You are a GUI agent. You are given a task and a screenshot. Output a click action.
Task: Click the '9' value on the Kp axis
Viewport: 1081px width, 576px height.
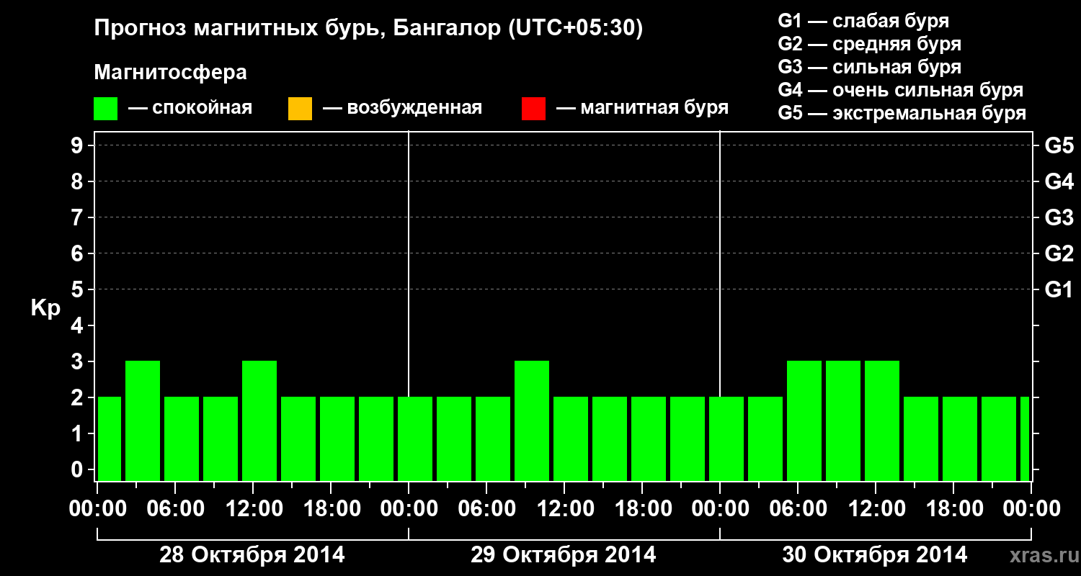[79, 145]
